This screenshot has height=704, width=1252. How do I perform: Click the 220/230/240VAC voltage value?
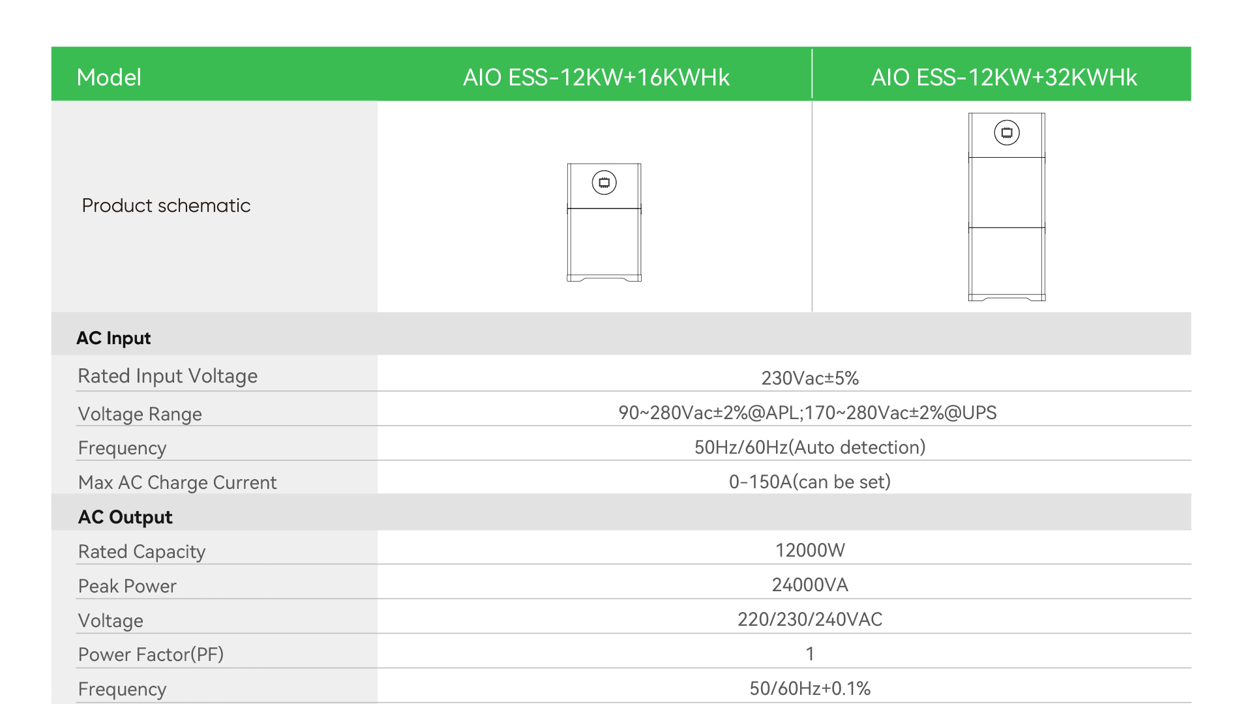point(810,619)
